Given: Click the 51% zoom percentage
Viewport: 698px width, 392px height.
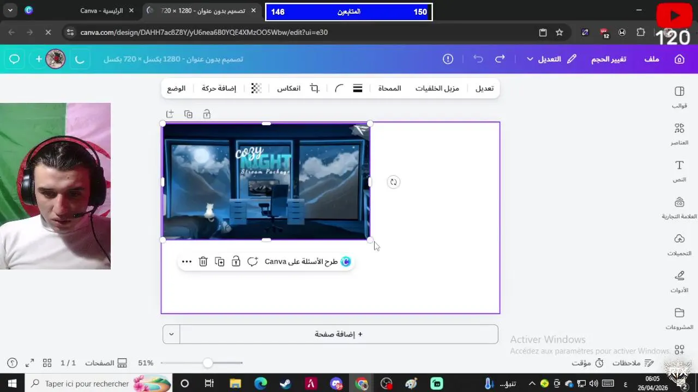Looking at the screenshot, I should [x=146, y=363].
